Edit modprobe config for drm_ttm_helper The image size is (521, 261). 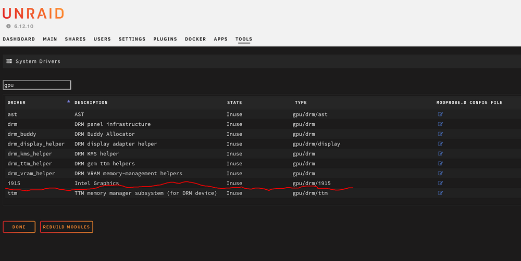tap(440, 163)
